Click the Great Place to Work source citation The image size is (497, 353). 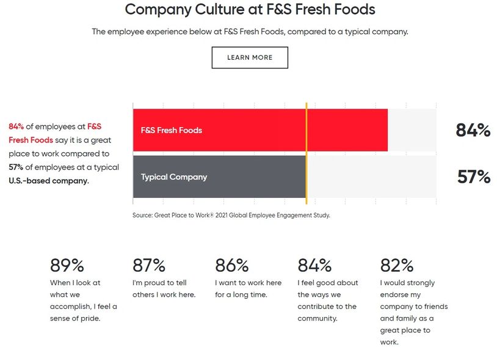click(231, 215)
